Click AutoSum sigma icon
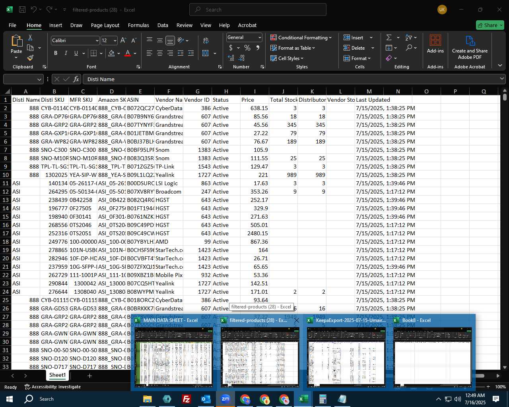Screen dimensions: 509x407 389,37
